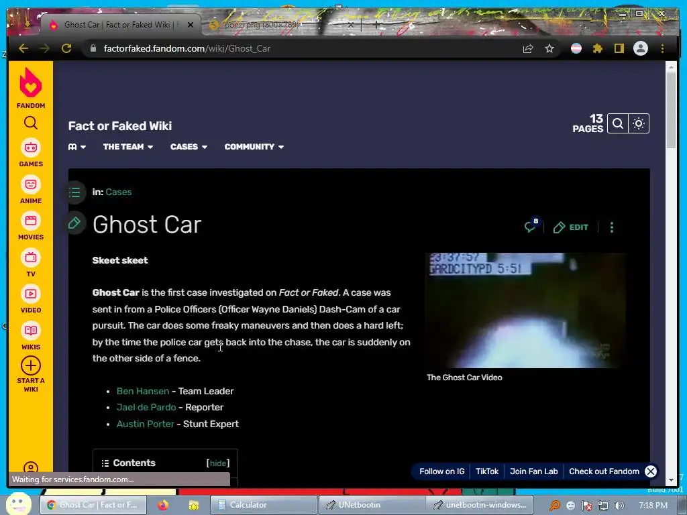Click Follow on IG
This screenshot has width=687, height=515.
(x=441, y=471)
